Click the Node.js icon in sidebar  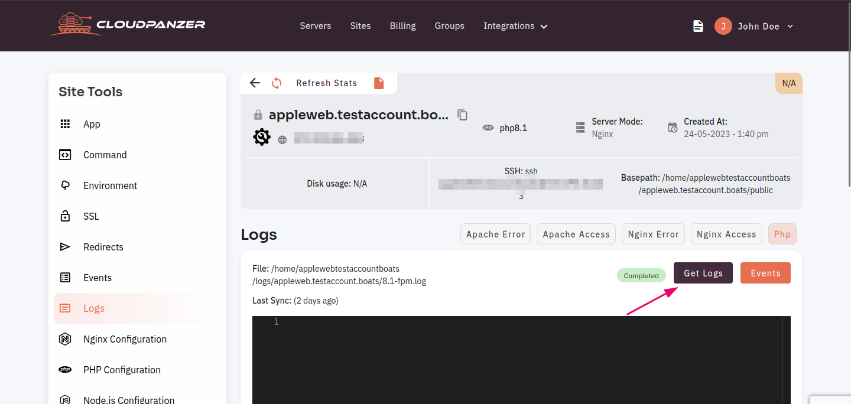[65, 400]
